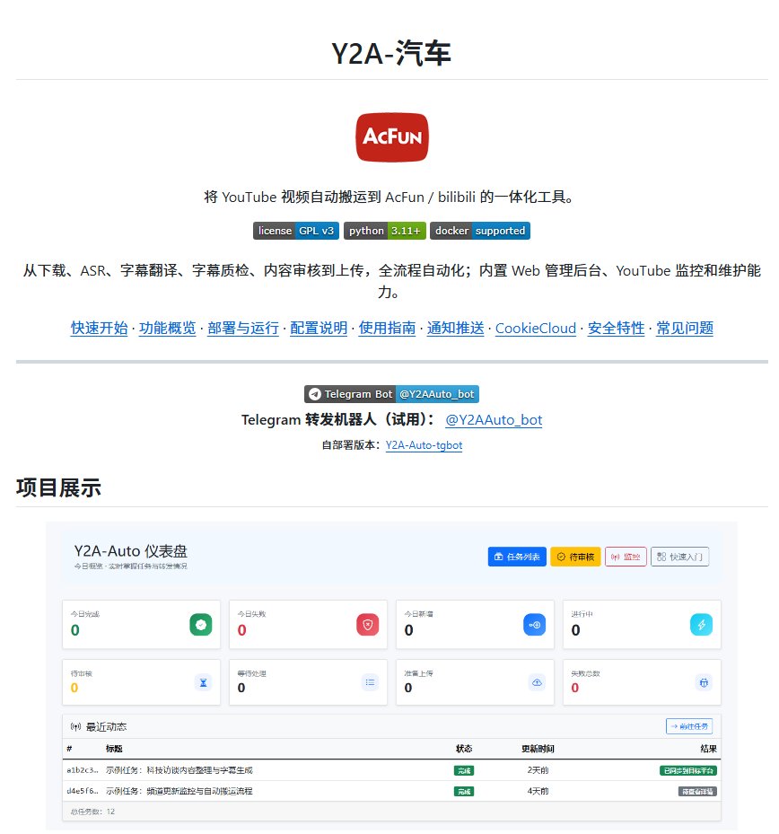Click the 今日完成 stat card
This screenshot has width=779, height=834.
[x=142, y=625]
